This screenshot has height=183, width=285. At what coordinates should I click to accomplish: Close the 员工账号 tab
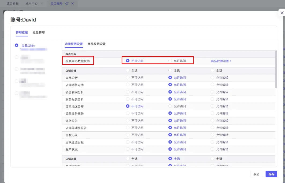coord(72,3)
